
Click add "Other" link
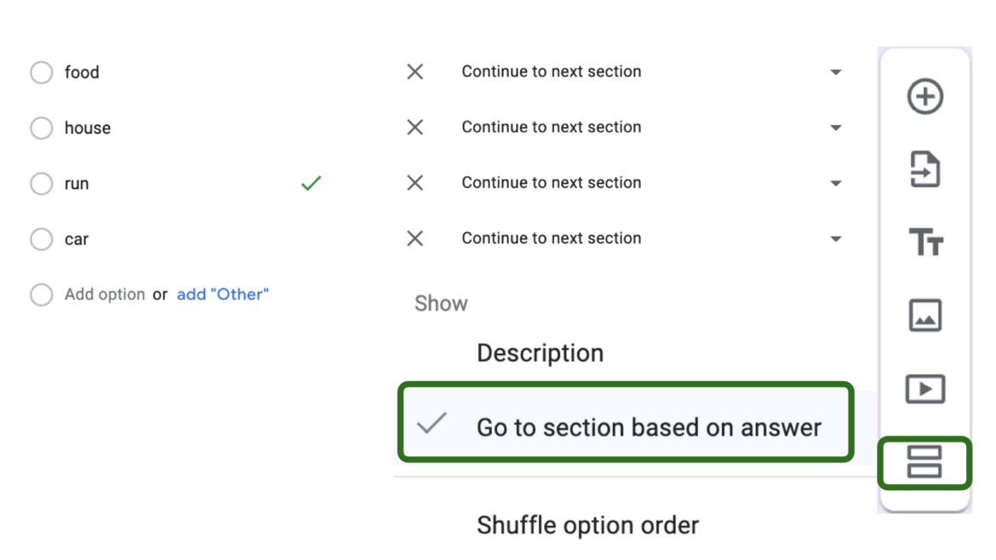pos(222,294)
